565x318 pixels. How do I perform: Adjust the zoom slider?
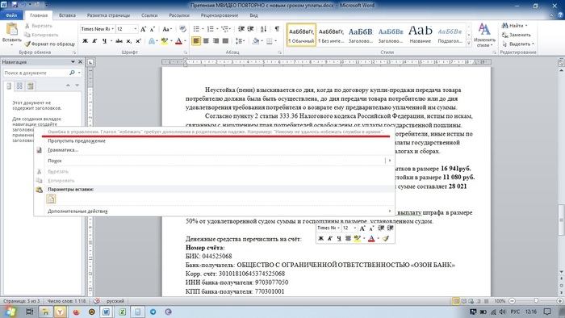click(536, 301)
